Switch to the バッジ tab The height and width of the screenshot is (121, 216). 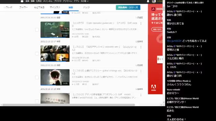86,7
